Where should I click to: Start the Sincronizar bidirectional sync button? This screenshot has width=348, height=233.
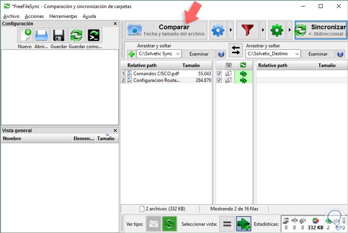point(321,30)
